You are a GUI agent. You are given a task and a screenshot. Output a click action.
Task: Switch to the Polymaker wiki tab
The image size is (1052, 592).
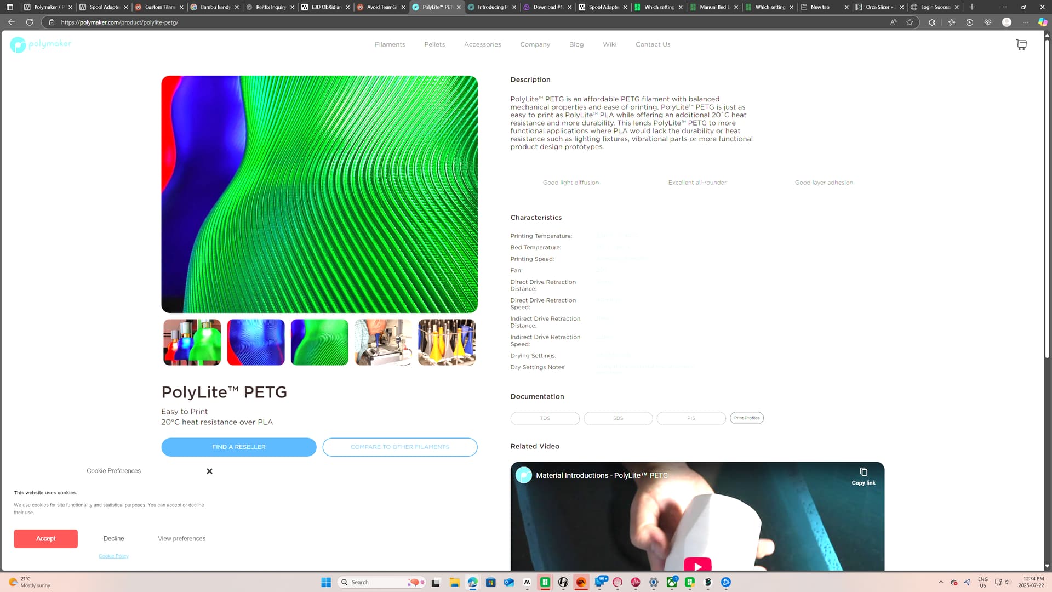pyautogui.click(x=48, y=7)
